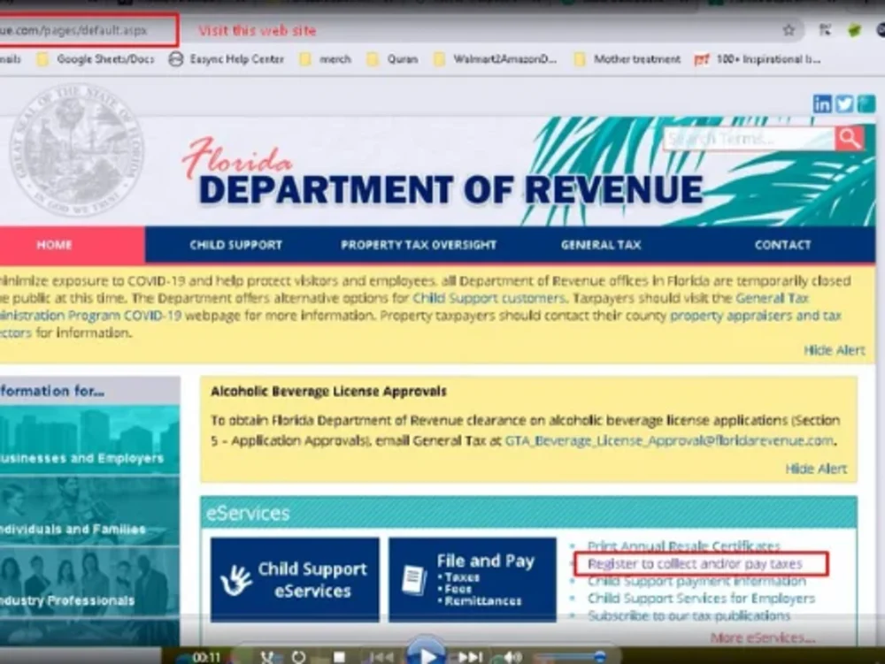Click the teal social icon beside Twitter
Screen dimensions: 885x664
point(866,103)
